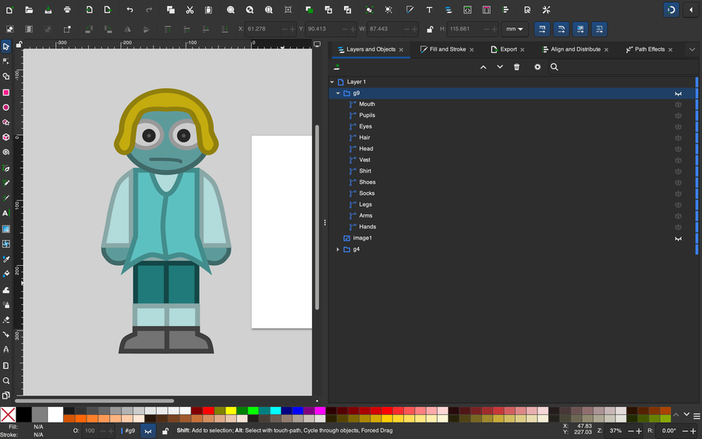Collapse the g9 group
This screenshot has width=702, height=439.
(338, 93)
